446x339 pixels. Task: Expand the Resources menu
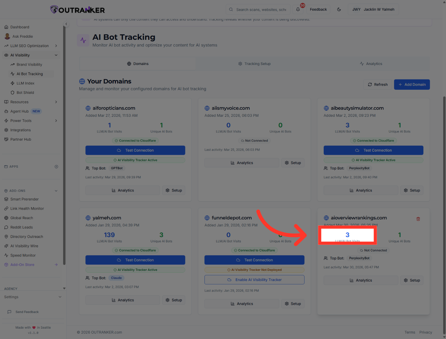(56, 102)
